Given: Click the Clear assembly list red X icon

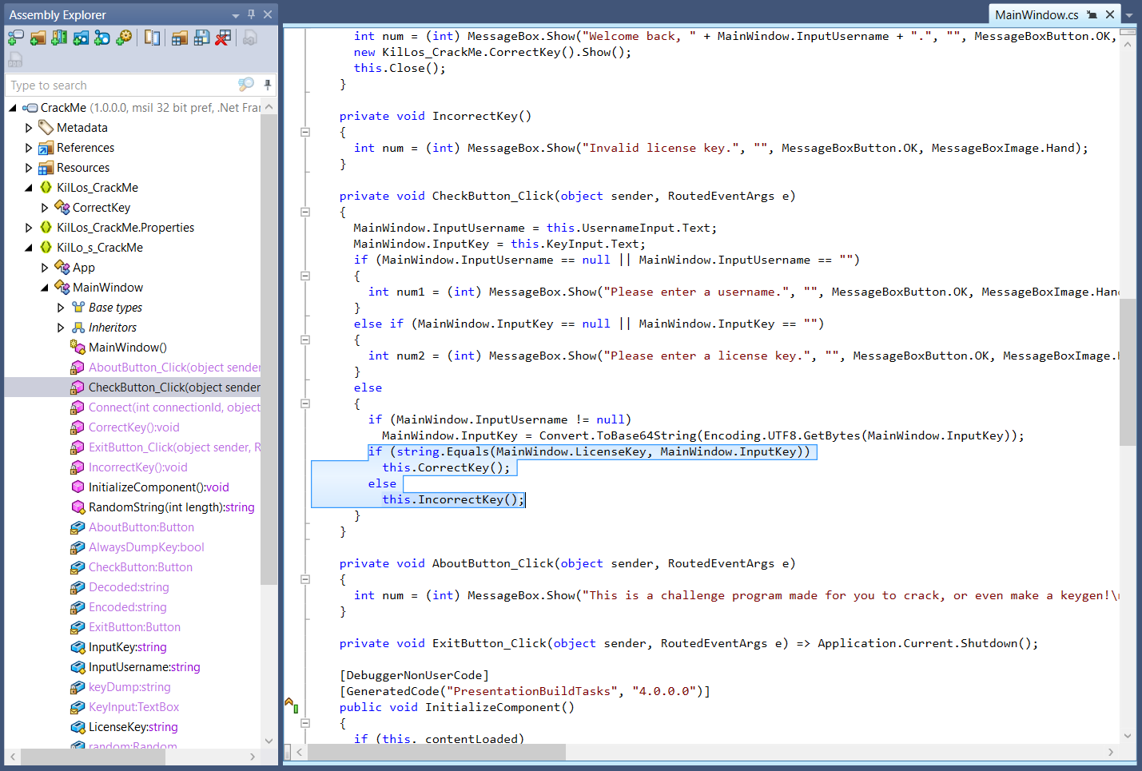Looking at the screenshot, I should tap(223, 38).
